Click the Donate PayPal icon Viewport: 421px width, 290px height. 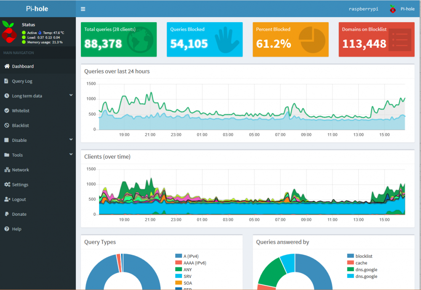click(x=6, y=214)
